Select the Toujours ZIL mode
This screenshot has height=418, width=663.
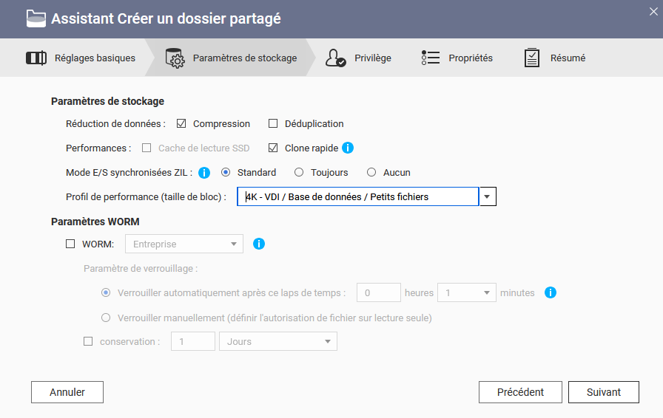[299, 173]
